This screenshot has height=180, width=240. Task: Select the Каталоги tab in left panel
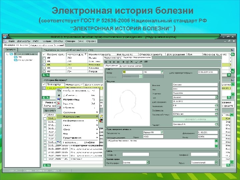click(x=11, y=49)
